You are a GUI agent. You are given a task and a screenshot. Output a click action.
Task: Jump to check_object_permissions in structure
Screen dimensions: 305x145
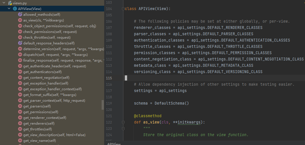(x=59, y=26)
